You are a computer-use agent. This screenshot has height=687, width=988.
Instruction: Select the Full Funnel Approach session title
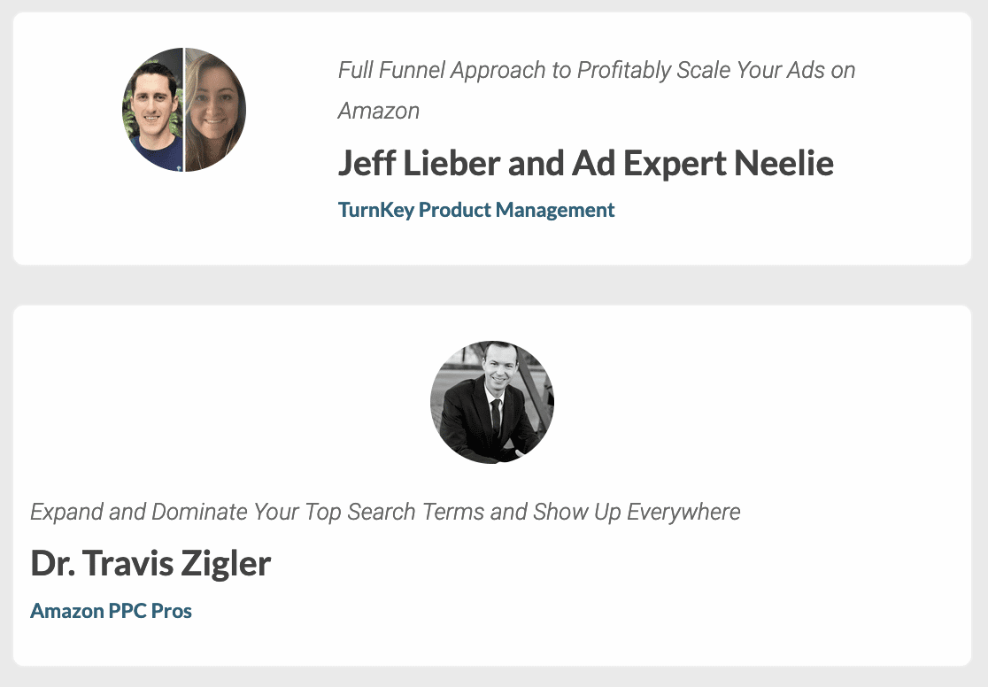(x=596, y=90)
